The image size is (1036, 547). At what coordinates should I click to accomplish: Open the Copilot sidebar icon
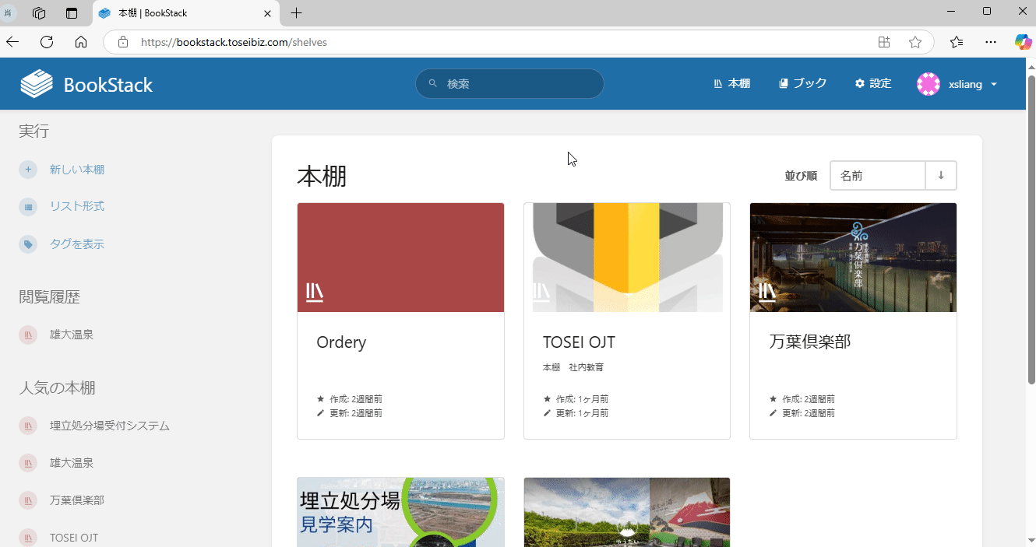coord(1023,42)
